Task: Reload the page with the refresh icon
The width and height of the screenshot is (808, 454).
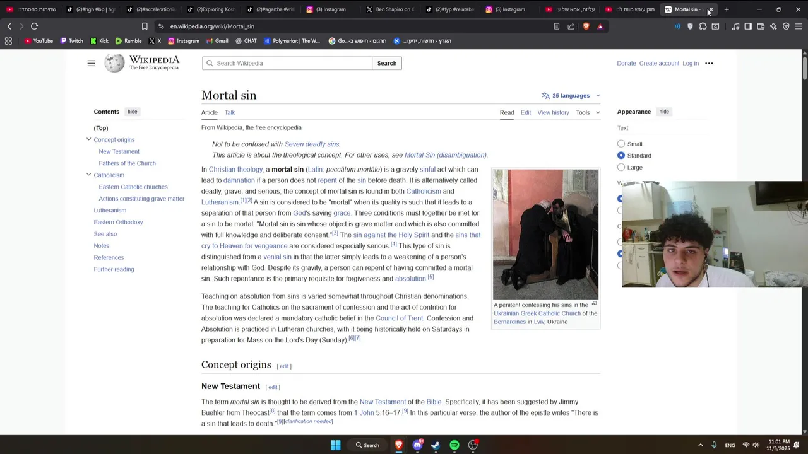Action: (x=34, y=26)
